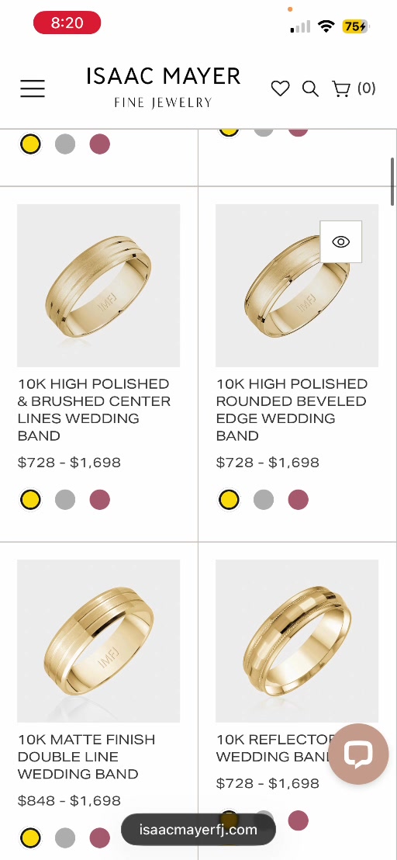Open the live chat bubble
397x860 pixels.
358,754
